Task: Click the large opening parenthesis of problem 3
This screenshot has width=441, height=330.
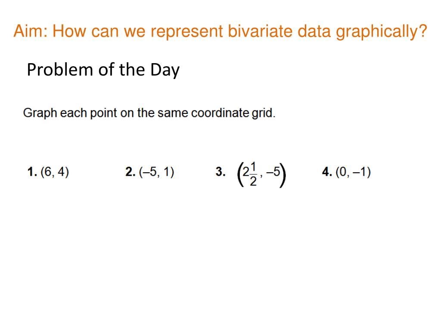Action: click(x=240, y=174)
